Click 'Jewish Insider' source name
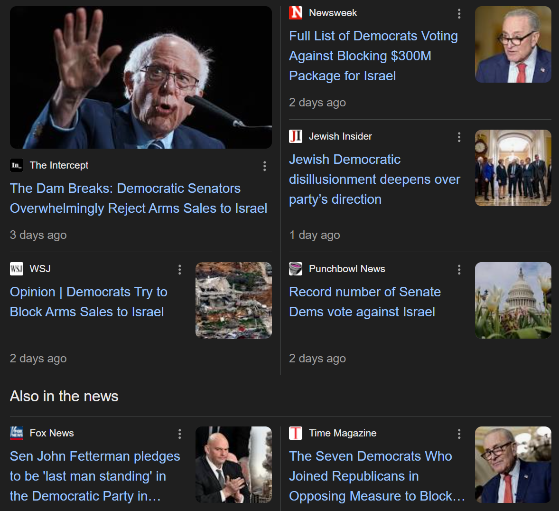Image resolution: width=559 pixels, height=511 pixels. coord(340,136)
